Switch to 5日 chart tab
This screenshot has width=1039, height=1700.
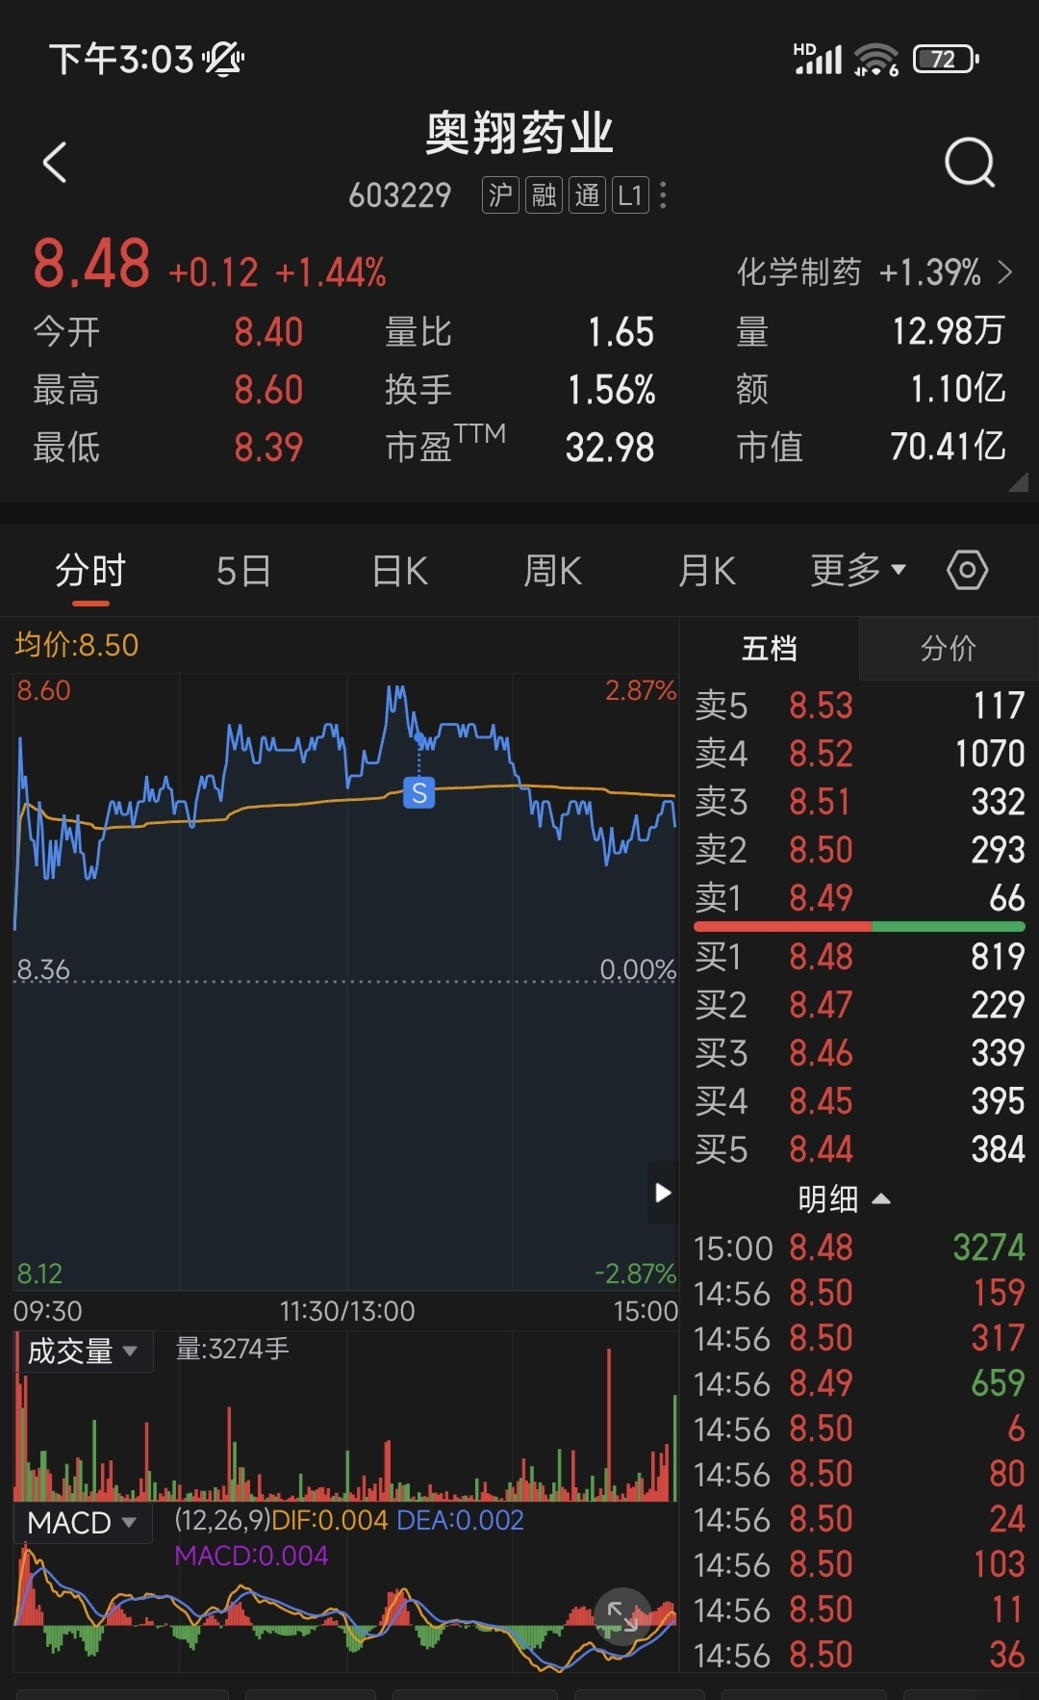pos(243,571)
